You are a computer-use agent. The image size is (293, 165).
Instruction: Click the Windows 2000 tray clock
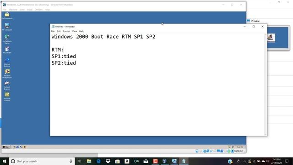(240, 147)
